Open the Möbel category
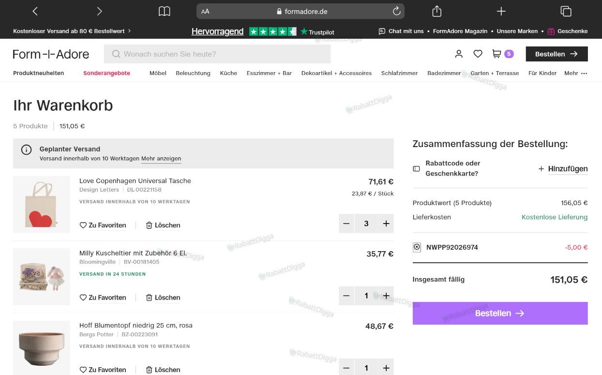 158,73
